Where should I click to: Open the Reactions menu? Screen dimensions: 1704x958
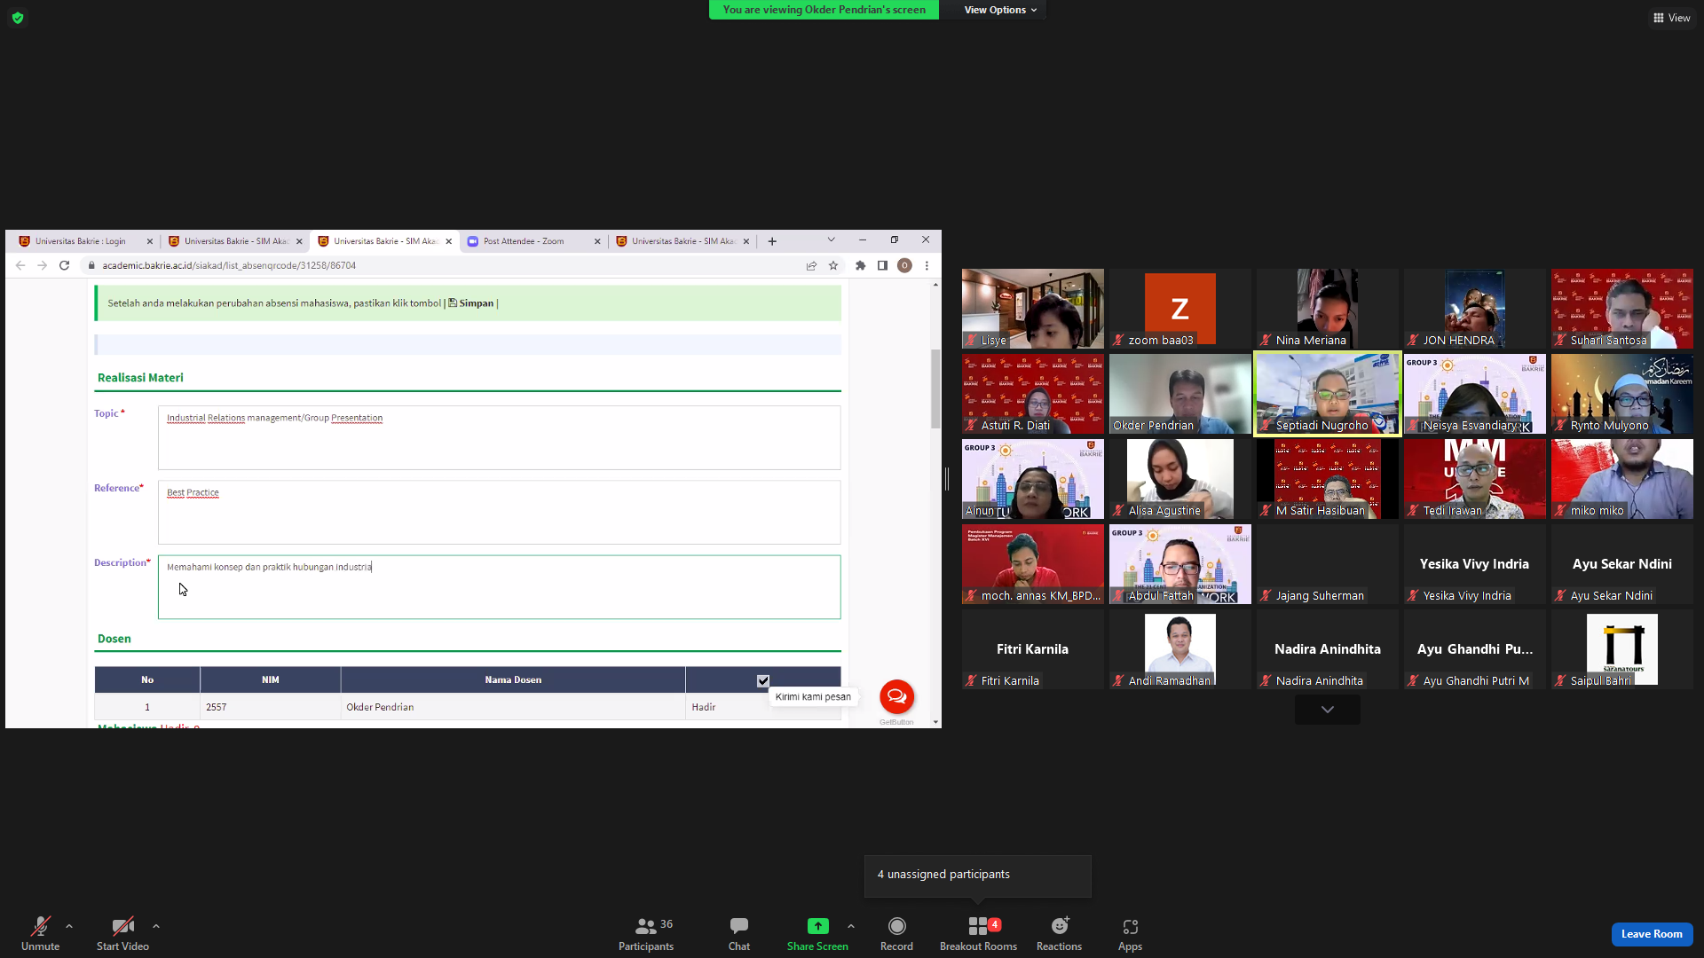tap(1059, 934)
